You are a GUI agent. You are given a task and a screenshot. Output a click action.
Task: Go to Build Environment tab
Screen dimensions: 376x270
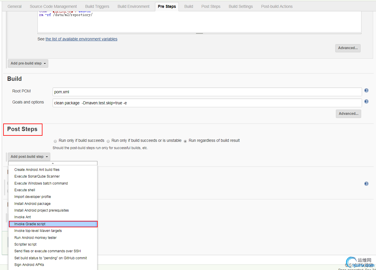pyautogui.click(x=133, y=6)
